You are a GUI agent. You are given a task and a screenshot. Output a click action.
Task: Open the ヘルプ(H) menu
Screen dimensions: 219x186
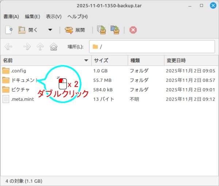(x=77, y=17)
